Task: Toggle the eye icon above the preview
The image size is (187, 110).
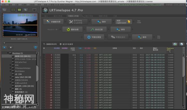Action: point(34,10)
